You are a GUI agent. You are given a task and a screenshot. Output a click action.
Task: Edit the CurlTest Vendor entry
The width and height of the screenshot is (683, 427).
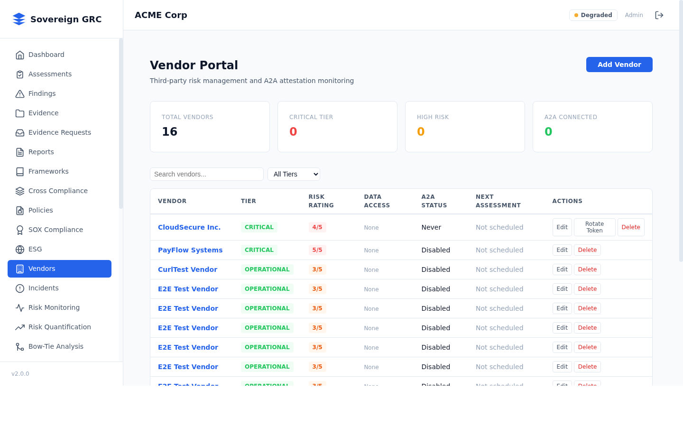point(562,269)
